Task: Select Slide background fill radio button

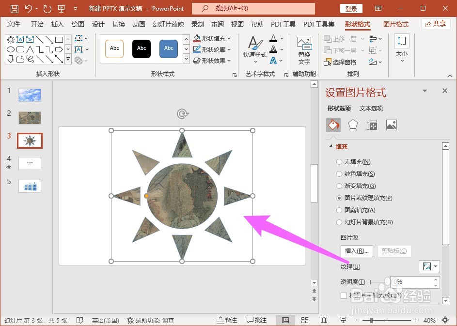Action: (x=339, y=222)
